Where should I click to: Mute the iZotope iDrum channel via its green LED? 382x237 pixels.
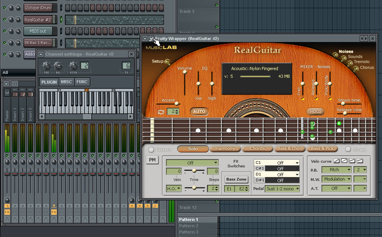[x=4, y=8]
